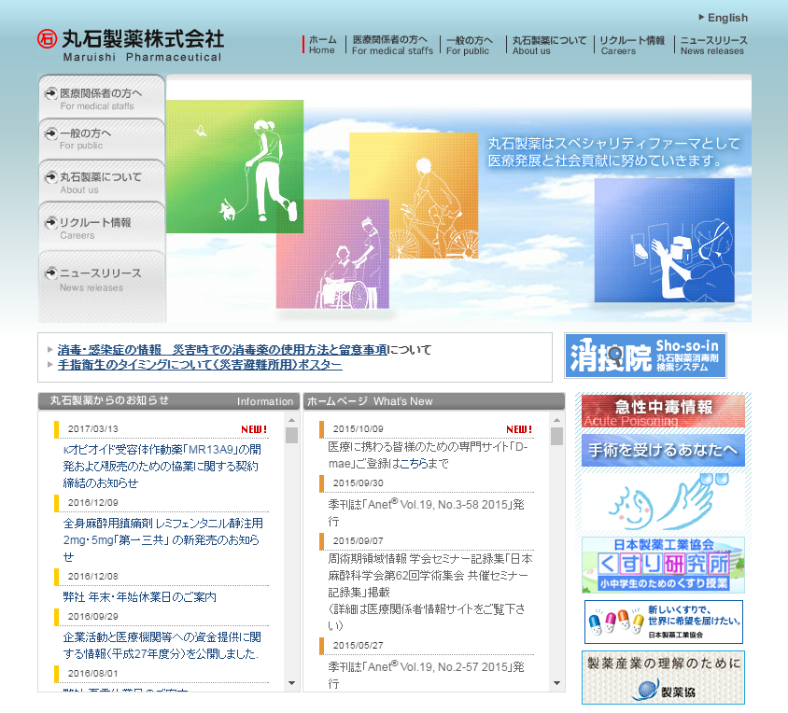Open 消毒・感染症の情報 disaster disinfectant link
This screenshot has height=713, width=788.
[x=222, y=349]
